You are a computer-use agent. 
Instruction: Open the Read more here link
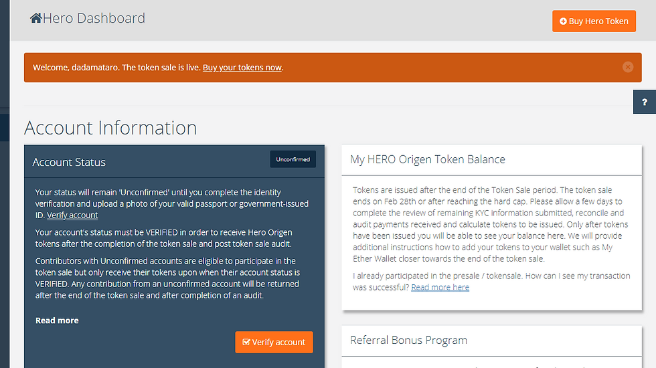coord(440,287)
